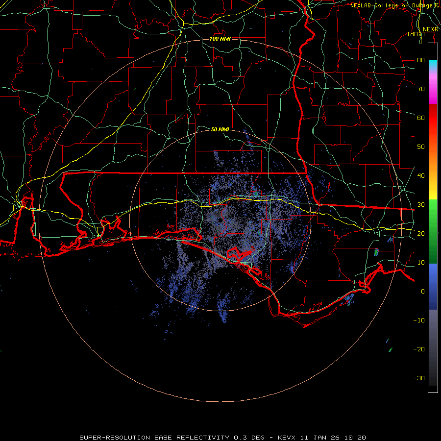Click the [dBZ] units label

[x=416, y=34]
